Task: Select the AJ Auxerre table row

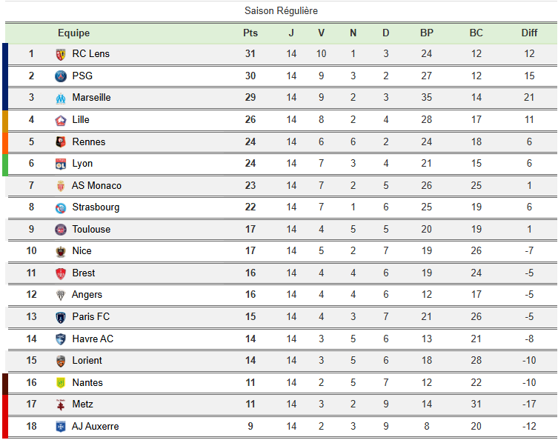Action: pyautogui.click(x=282, y=427)
